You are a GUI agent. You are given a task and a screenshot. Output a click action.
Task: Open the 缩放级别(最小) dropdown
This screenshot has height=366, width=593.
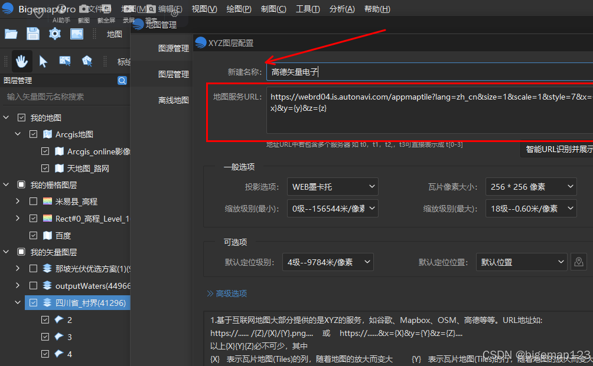pyautogui.click(x=333, y=208)
